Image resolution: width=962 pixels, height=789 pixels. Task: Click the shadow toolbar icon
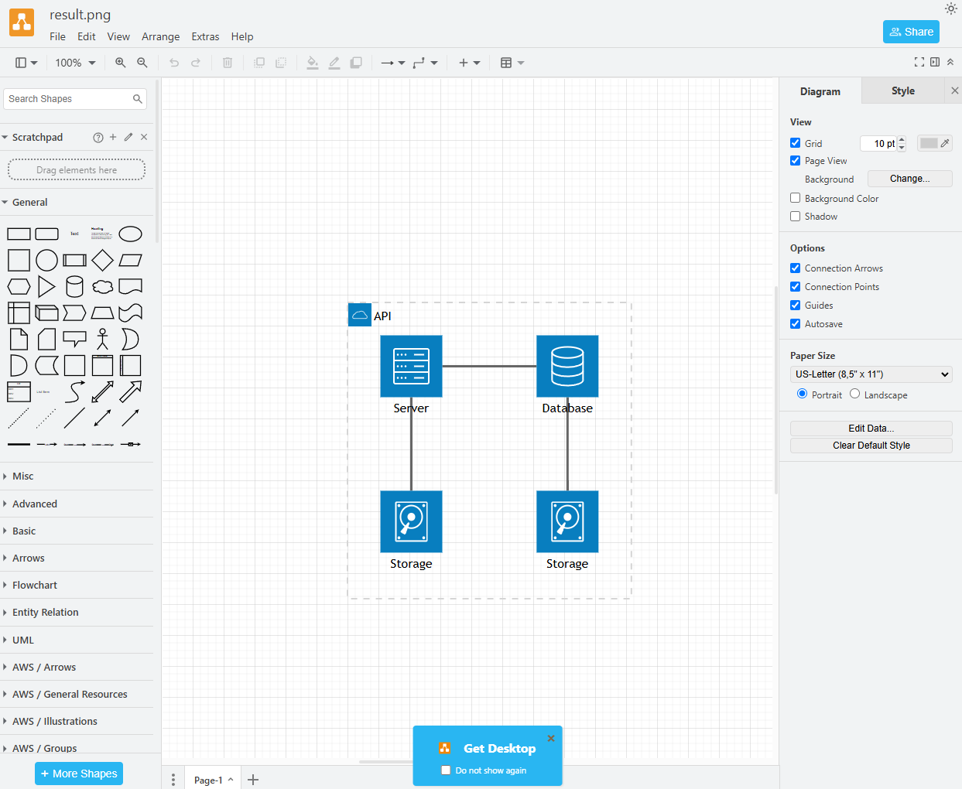click(356, 63)
